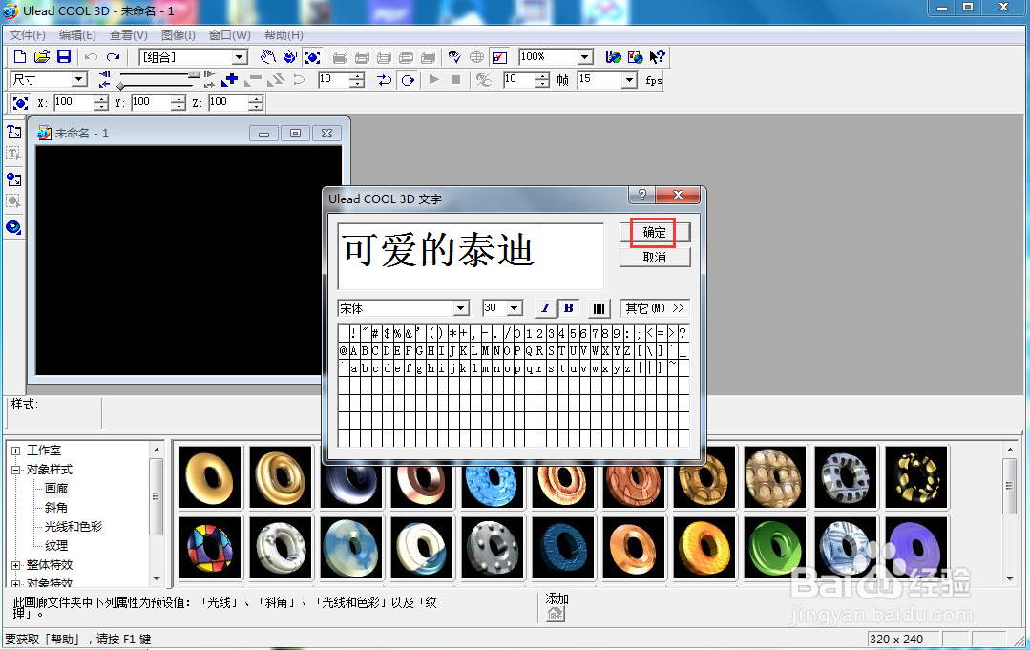Screen dimensions: 1030x650
Task: Open the [组合] object list dropdown
Action: coord(240,57)
